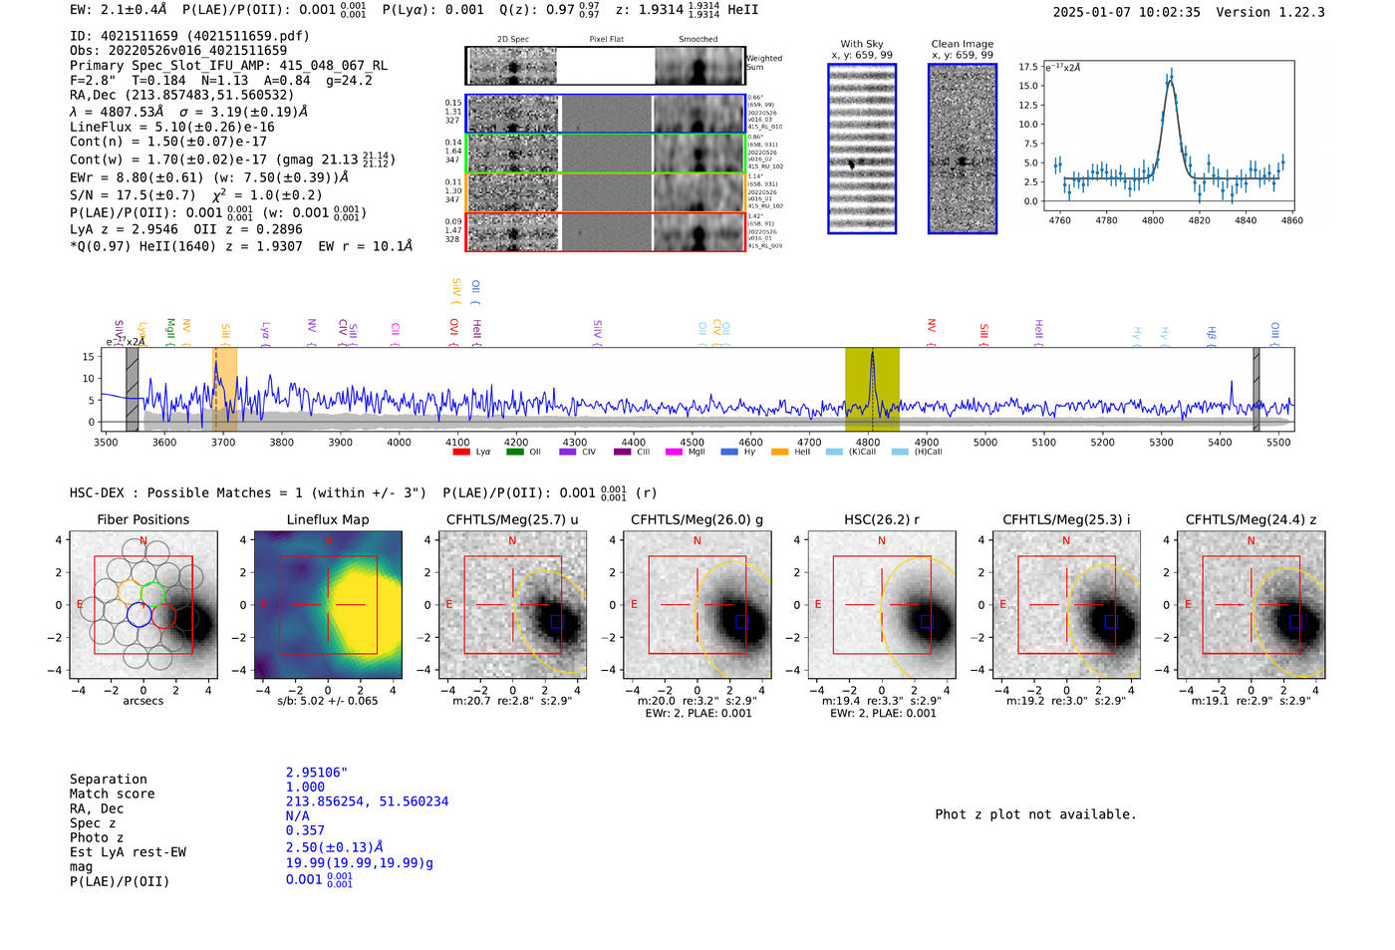Click 'Phot z plot not available.' message
The width and height of the screenshot is (1395, 950).
1035,814
